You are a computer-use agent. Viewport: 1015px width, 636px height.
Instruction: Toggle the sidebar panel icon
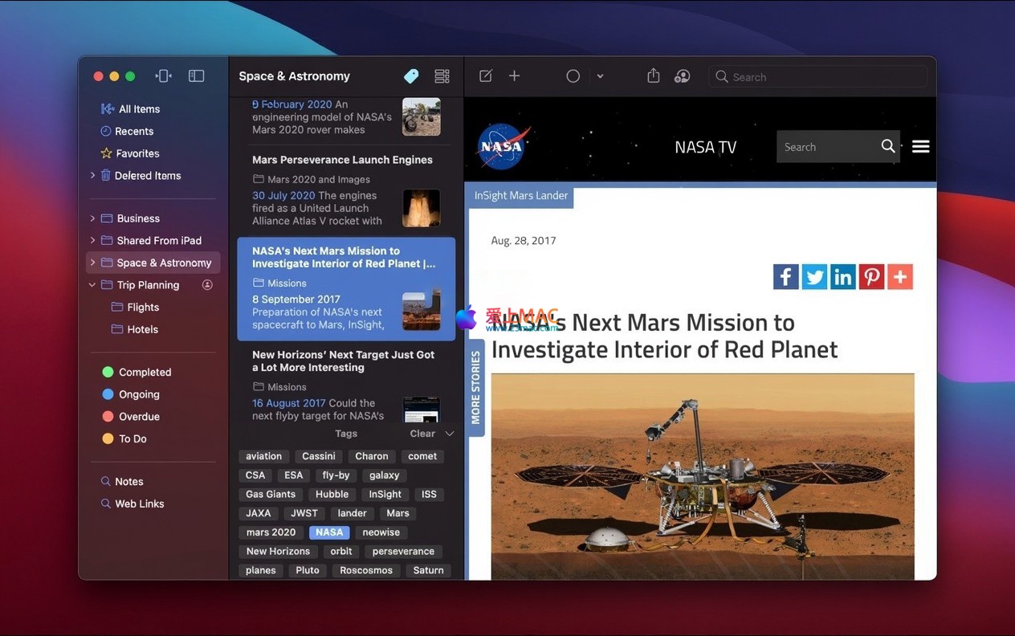point(197,76)
